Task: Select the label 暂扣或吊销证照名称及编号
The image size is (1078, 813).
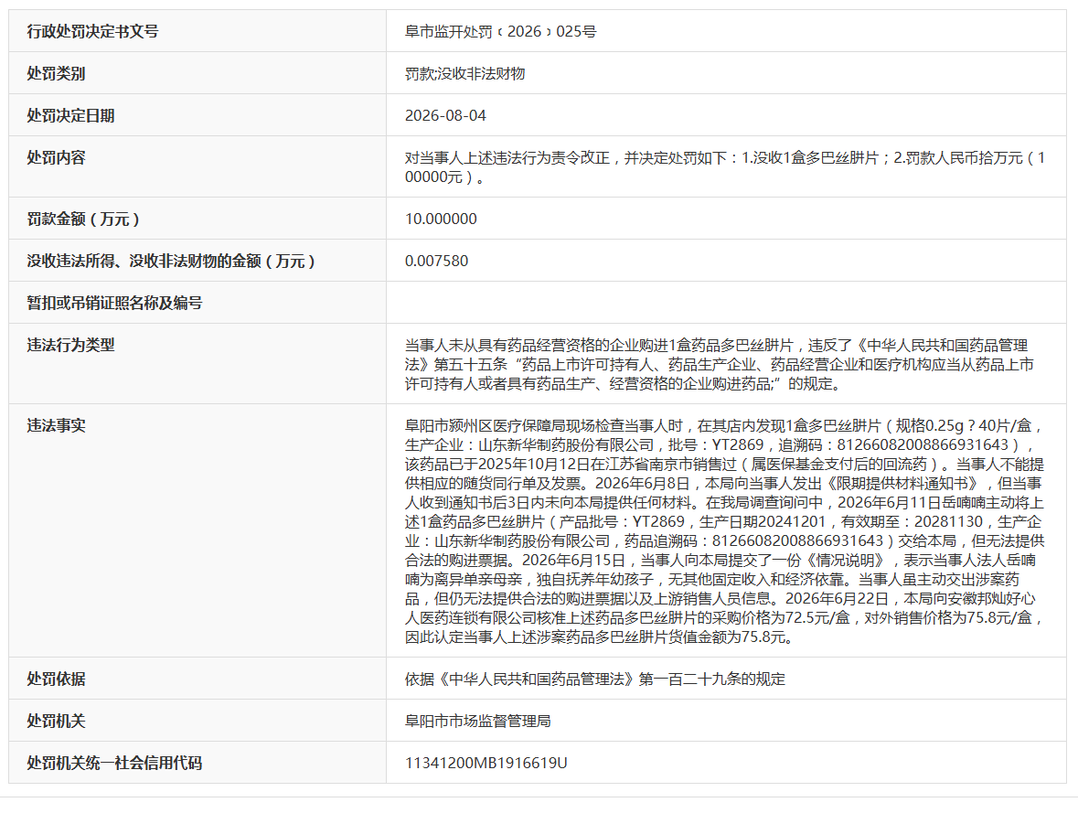Action: click(115, 304)
